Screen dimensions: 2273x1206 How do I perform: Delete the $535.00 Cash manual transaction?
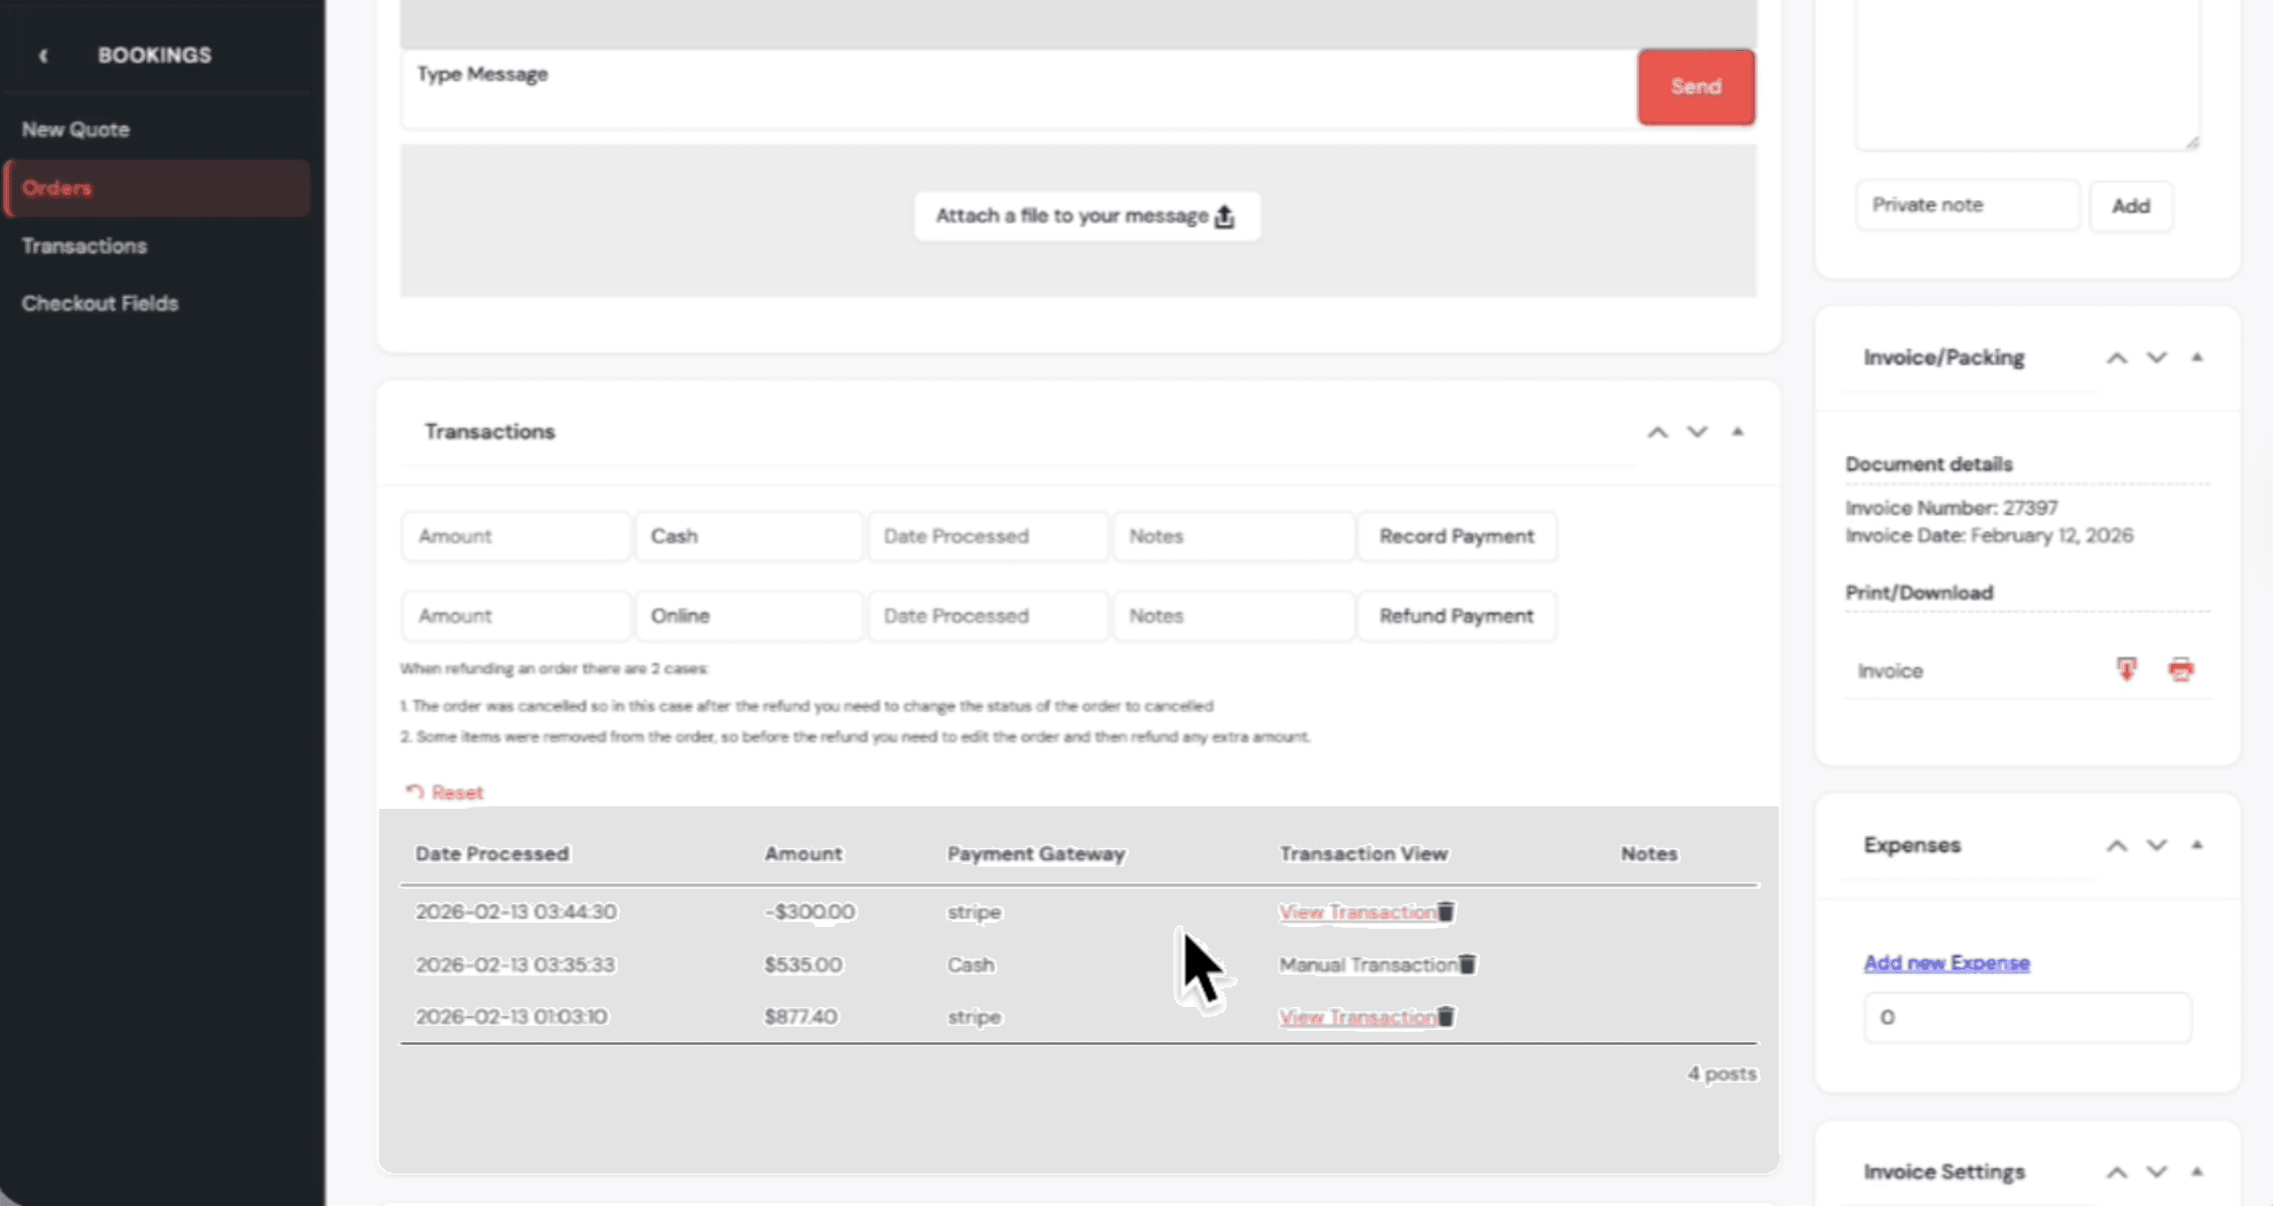(1467, 964)
